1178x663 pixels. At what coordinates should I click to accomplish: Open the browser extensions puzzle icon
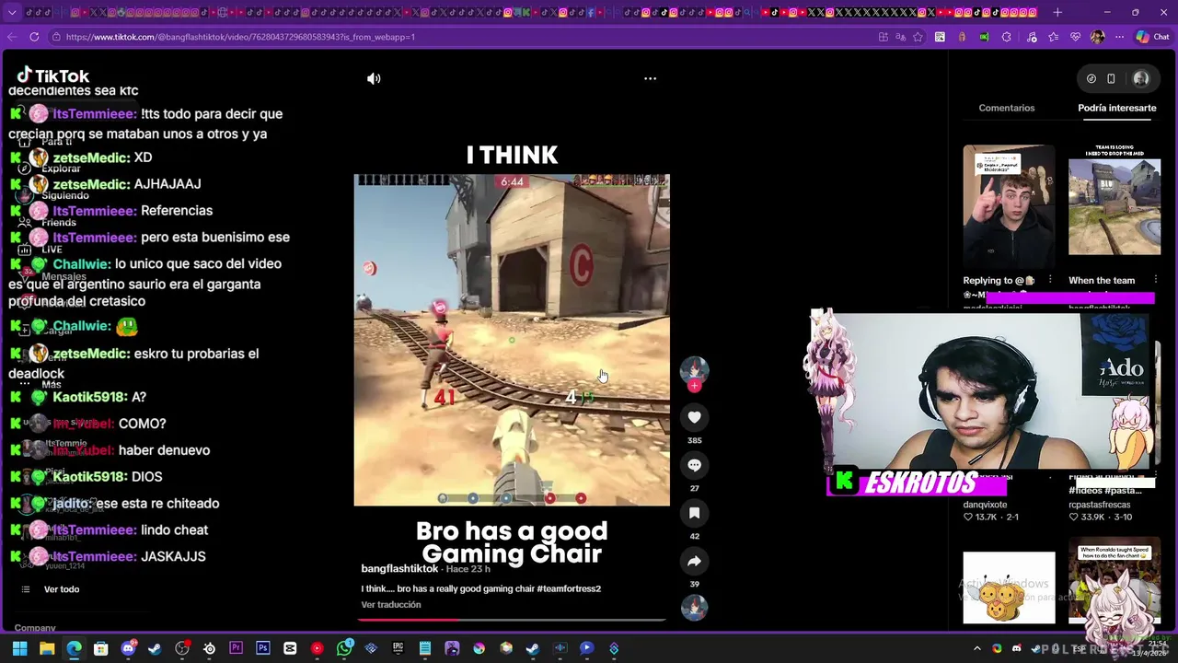pyautogui.click(x=1006, y=37)
